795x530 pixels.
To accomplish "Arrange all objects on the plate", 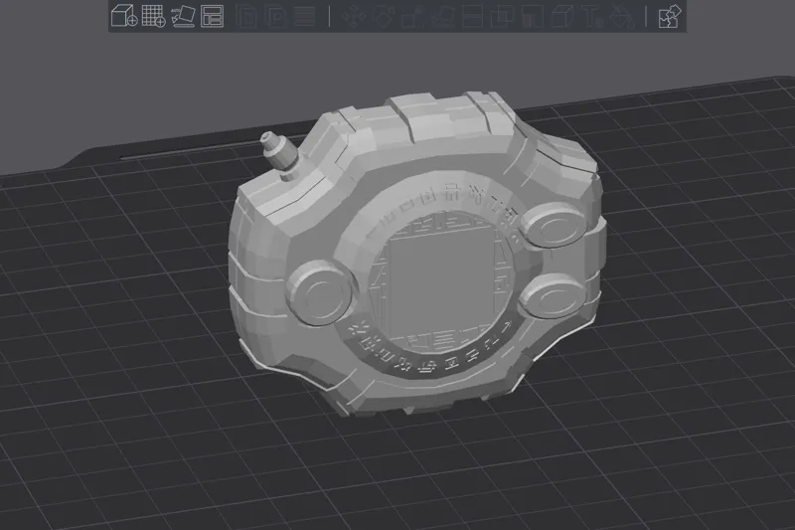I will click(x=212, y=16).
